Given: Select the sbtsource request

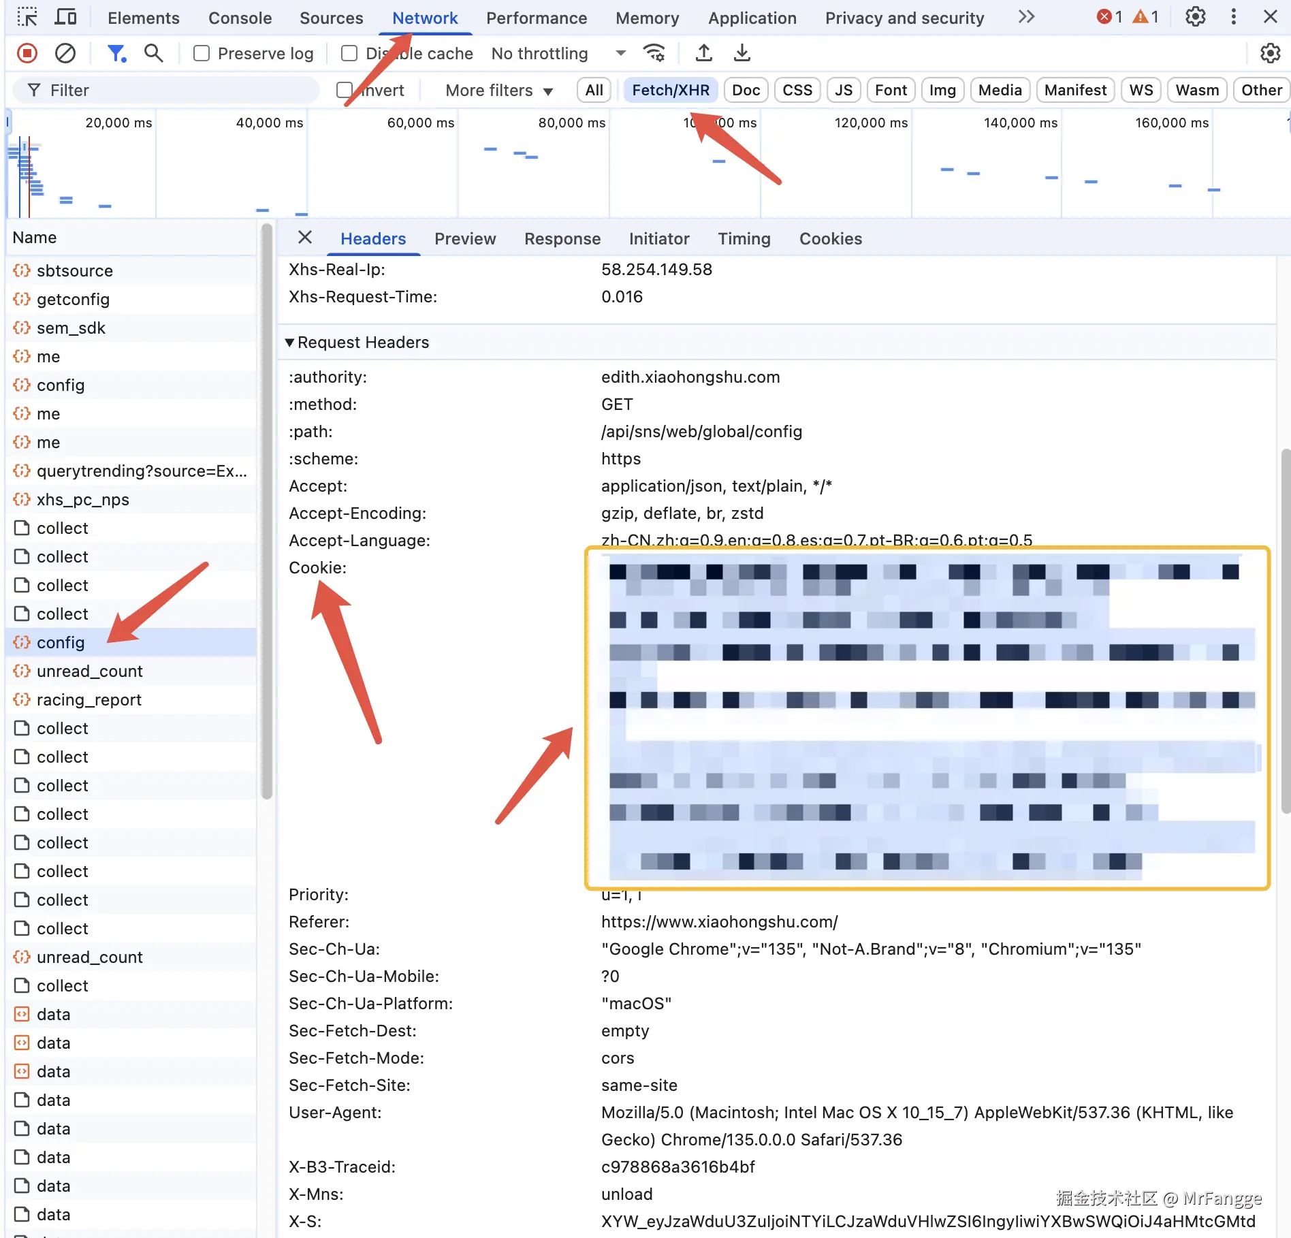Looking at the screenshot, I should pos(131,270).
